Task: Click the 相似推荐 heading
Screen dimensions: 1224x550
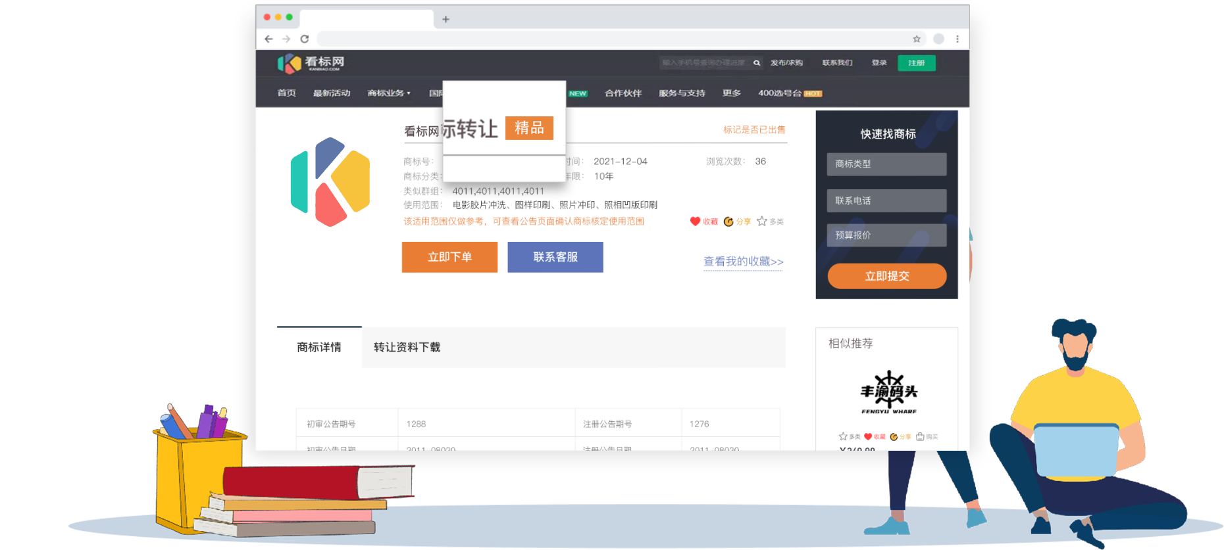Action: click(x=850, y=344)
